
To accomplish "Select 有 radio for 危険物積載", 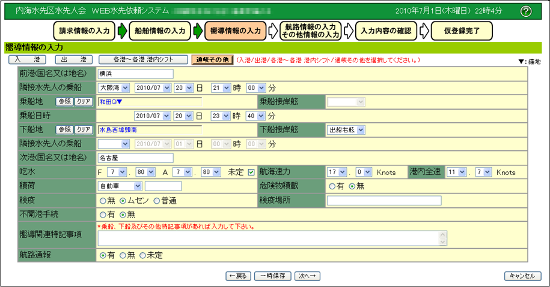I will (331, 186).
